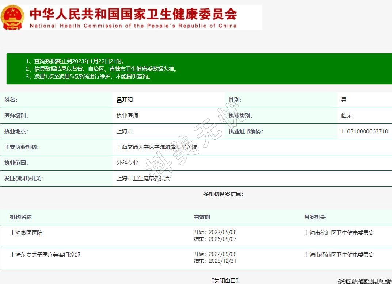Click the 上海微医医院 institution row
392x284 pixels.
click(26, 233)
